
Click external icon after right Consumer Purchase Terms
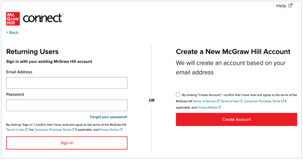tap(283, 101)
